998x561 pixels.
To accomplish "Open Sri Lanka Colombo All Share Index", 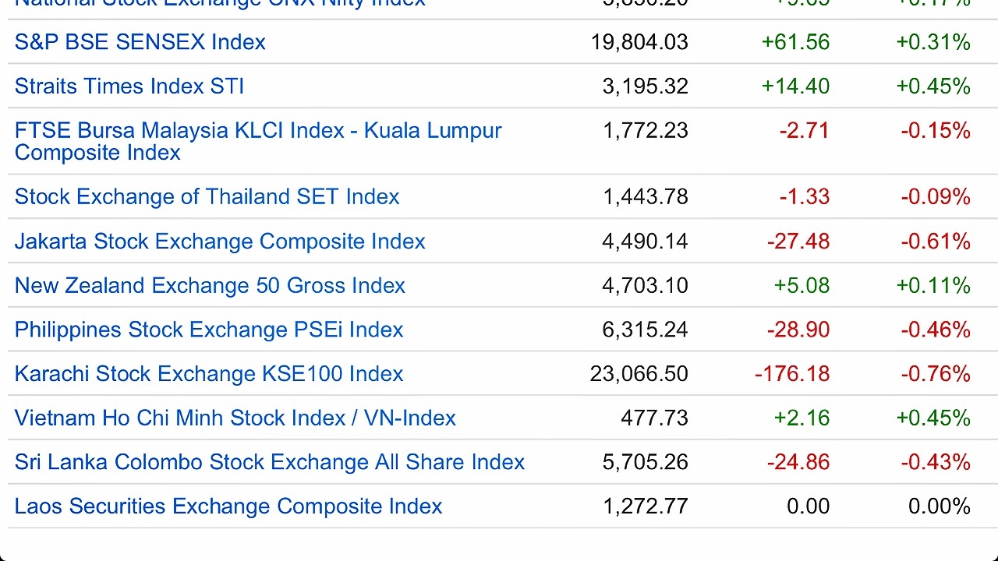I will [x=270, y=463].
